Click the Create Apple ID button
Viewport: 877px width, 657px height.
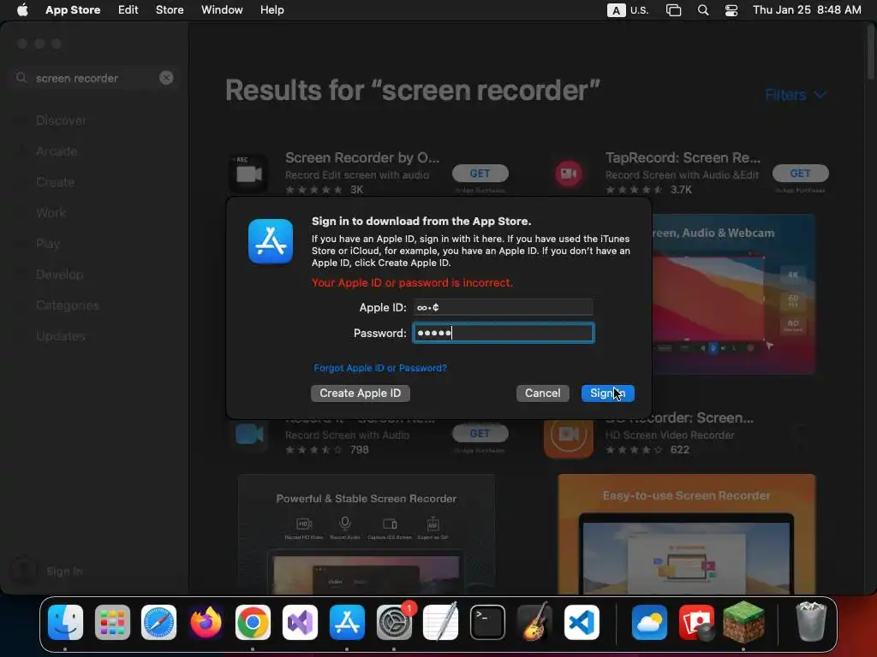(x=361, y=394)
